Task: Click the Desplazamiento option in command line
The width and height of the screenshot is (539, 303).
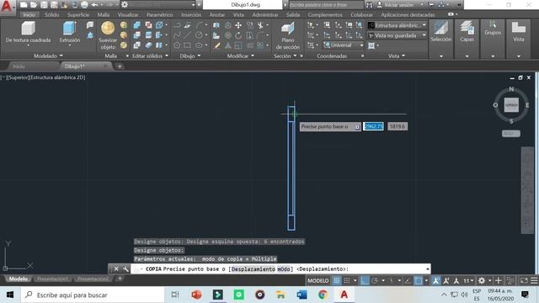Action: pos(253,269)
